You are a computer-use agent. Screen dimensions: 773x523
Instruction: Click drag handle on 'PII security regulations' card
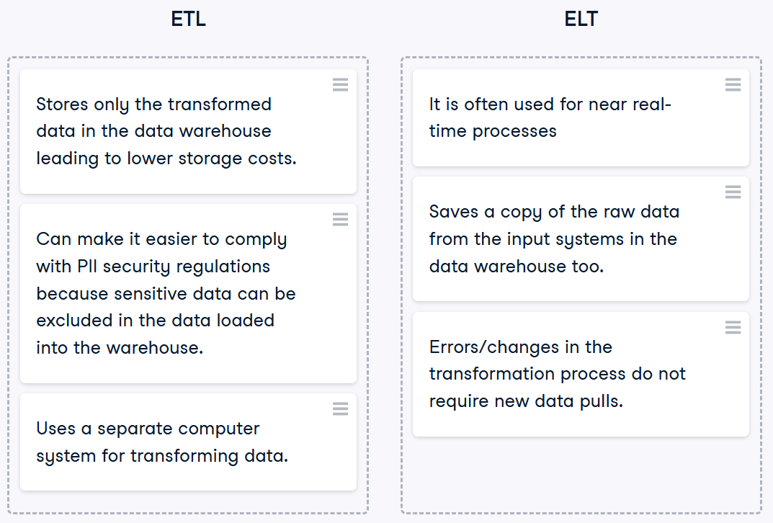point(340,219)
